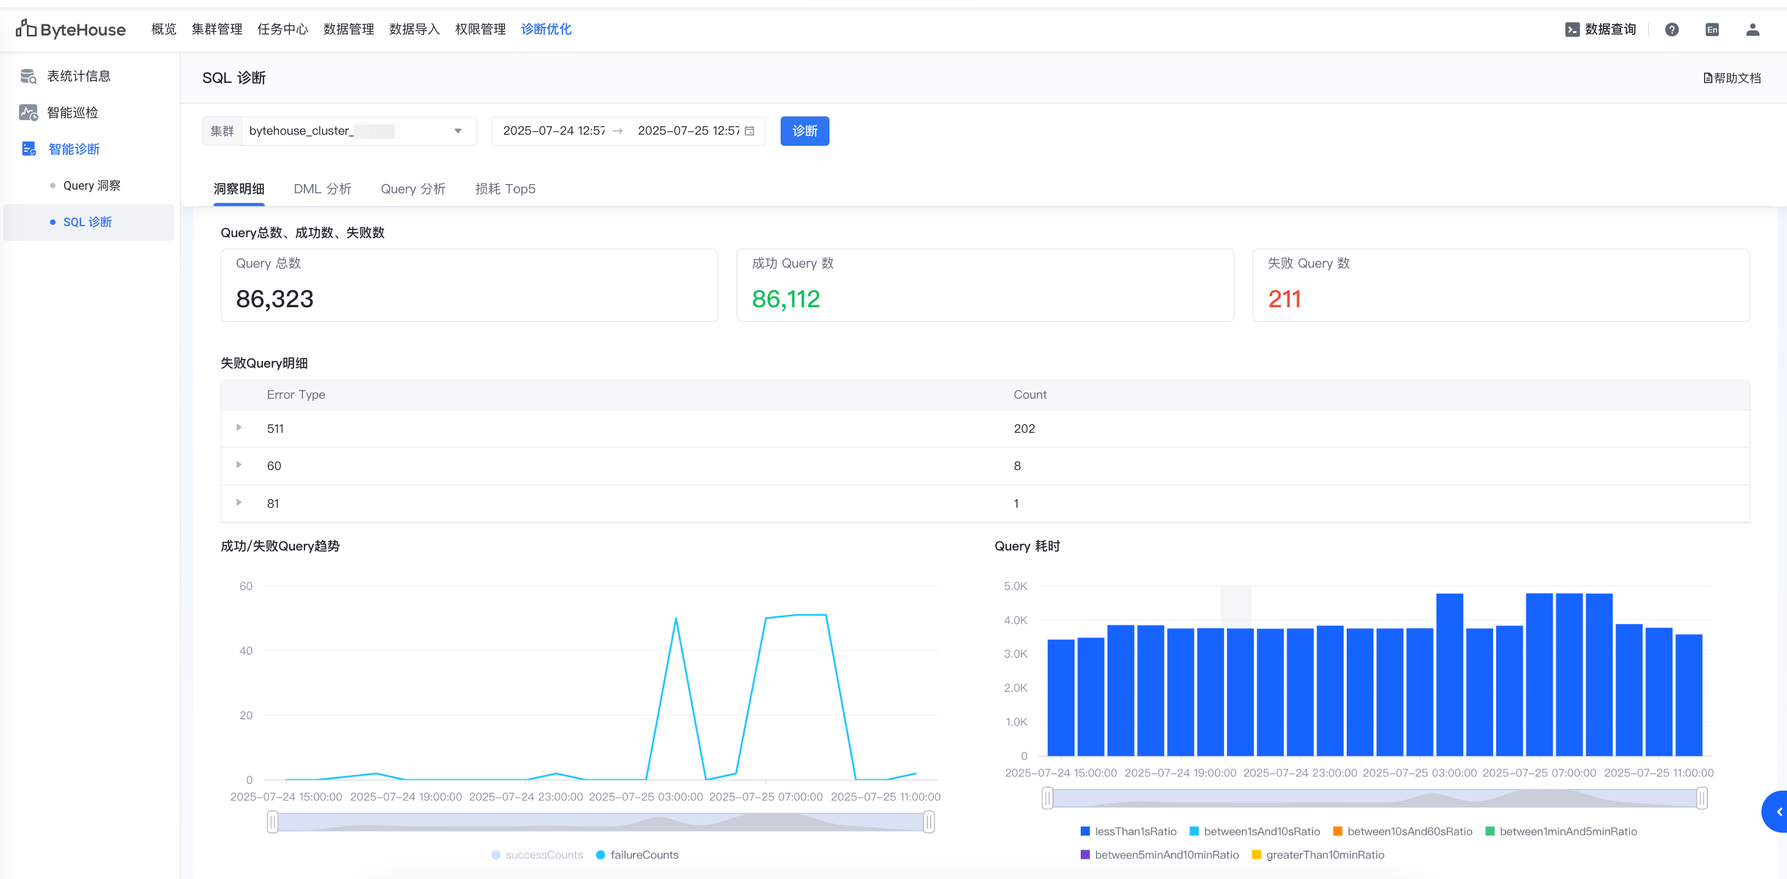Screen dimensions: 1787x879
Task: Click the 智能巡检 sidebar icon
Action: pos(29,112)
